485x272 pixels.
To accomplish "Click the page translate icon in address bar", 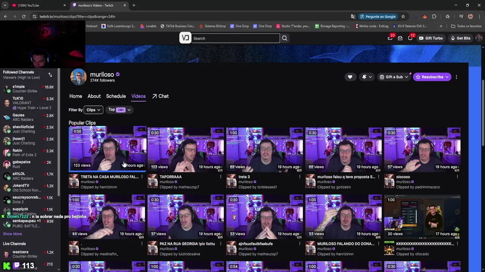I will (x=353, y=17).
